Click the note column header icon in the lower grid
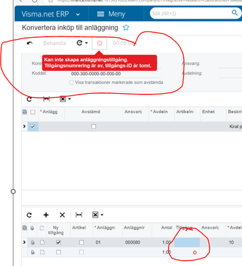This screenshot has height=266, width=242. (x=42, y=228)
